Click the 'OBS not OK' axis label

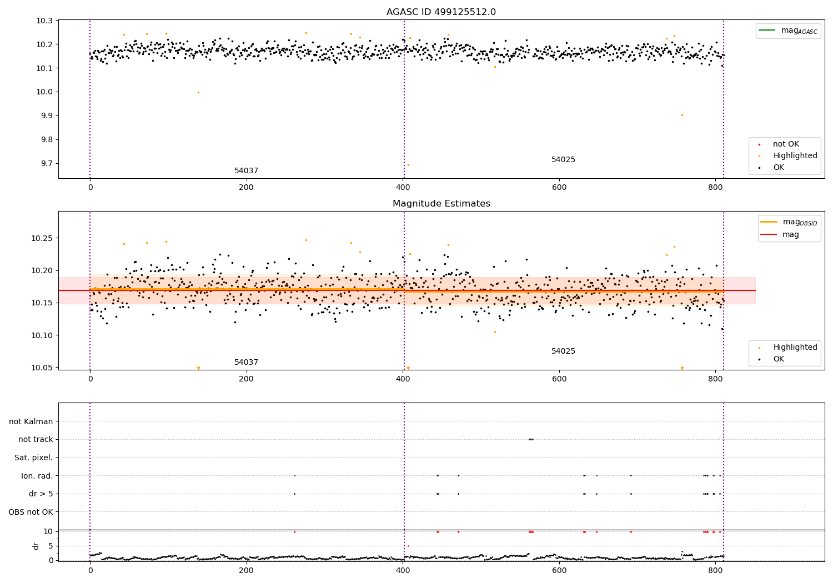pos(31,512)
